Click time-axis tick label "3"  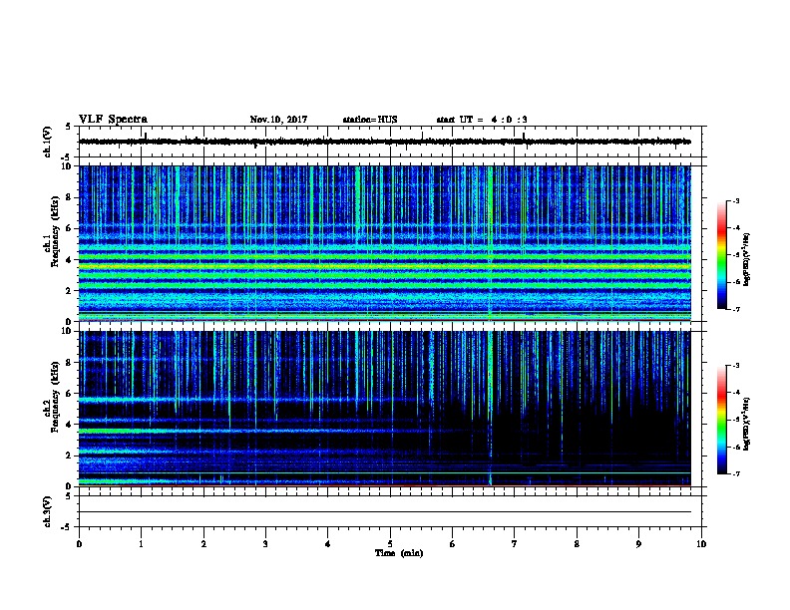(265, 544)
